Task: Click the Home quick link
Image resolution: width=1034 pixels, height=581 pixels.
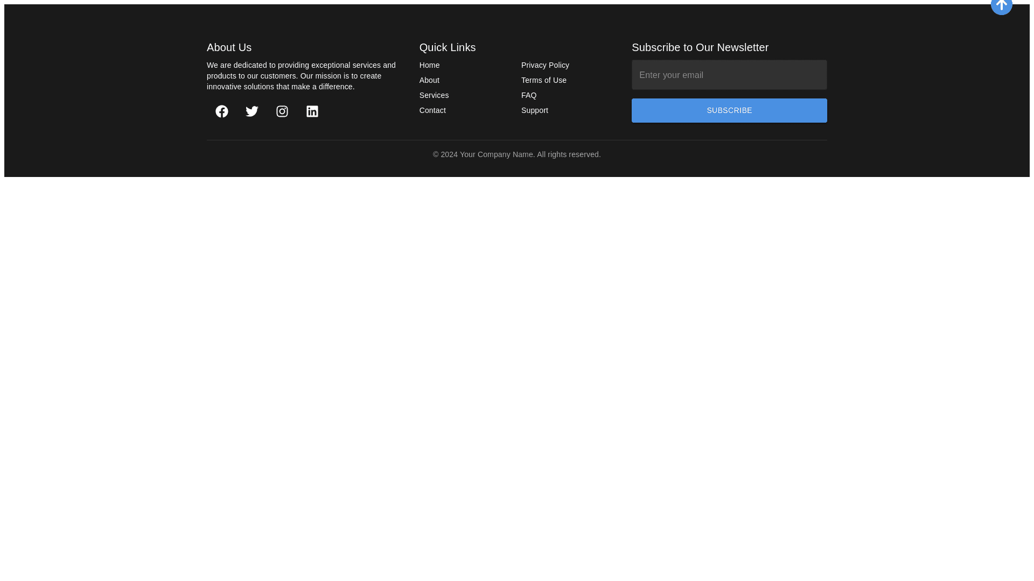Action: [x=429, y=65]
